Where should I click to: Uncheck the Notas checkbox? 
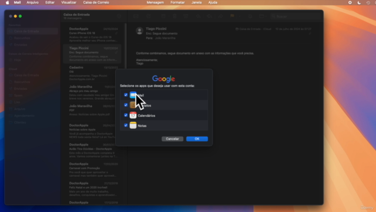126,125
